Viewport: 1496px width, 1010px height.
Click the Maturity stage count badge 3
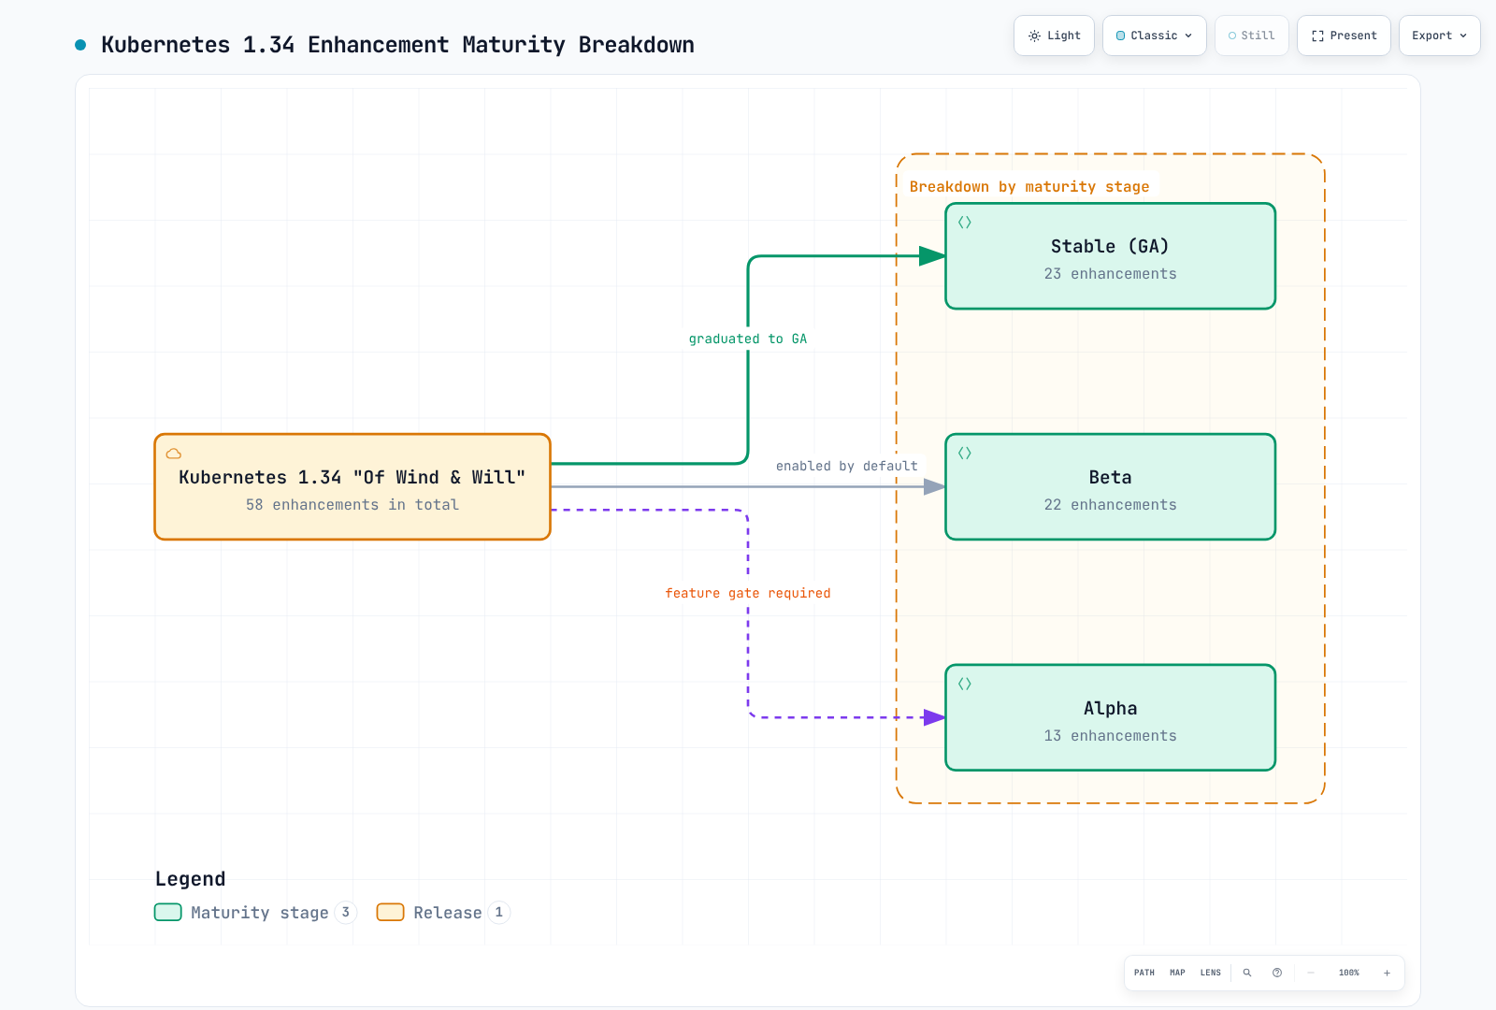click(346, 912)
